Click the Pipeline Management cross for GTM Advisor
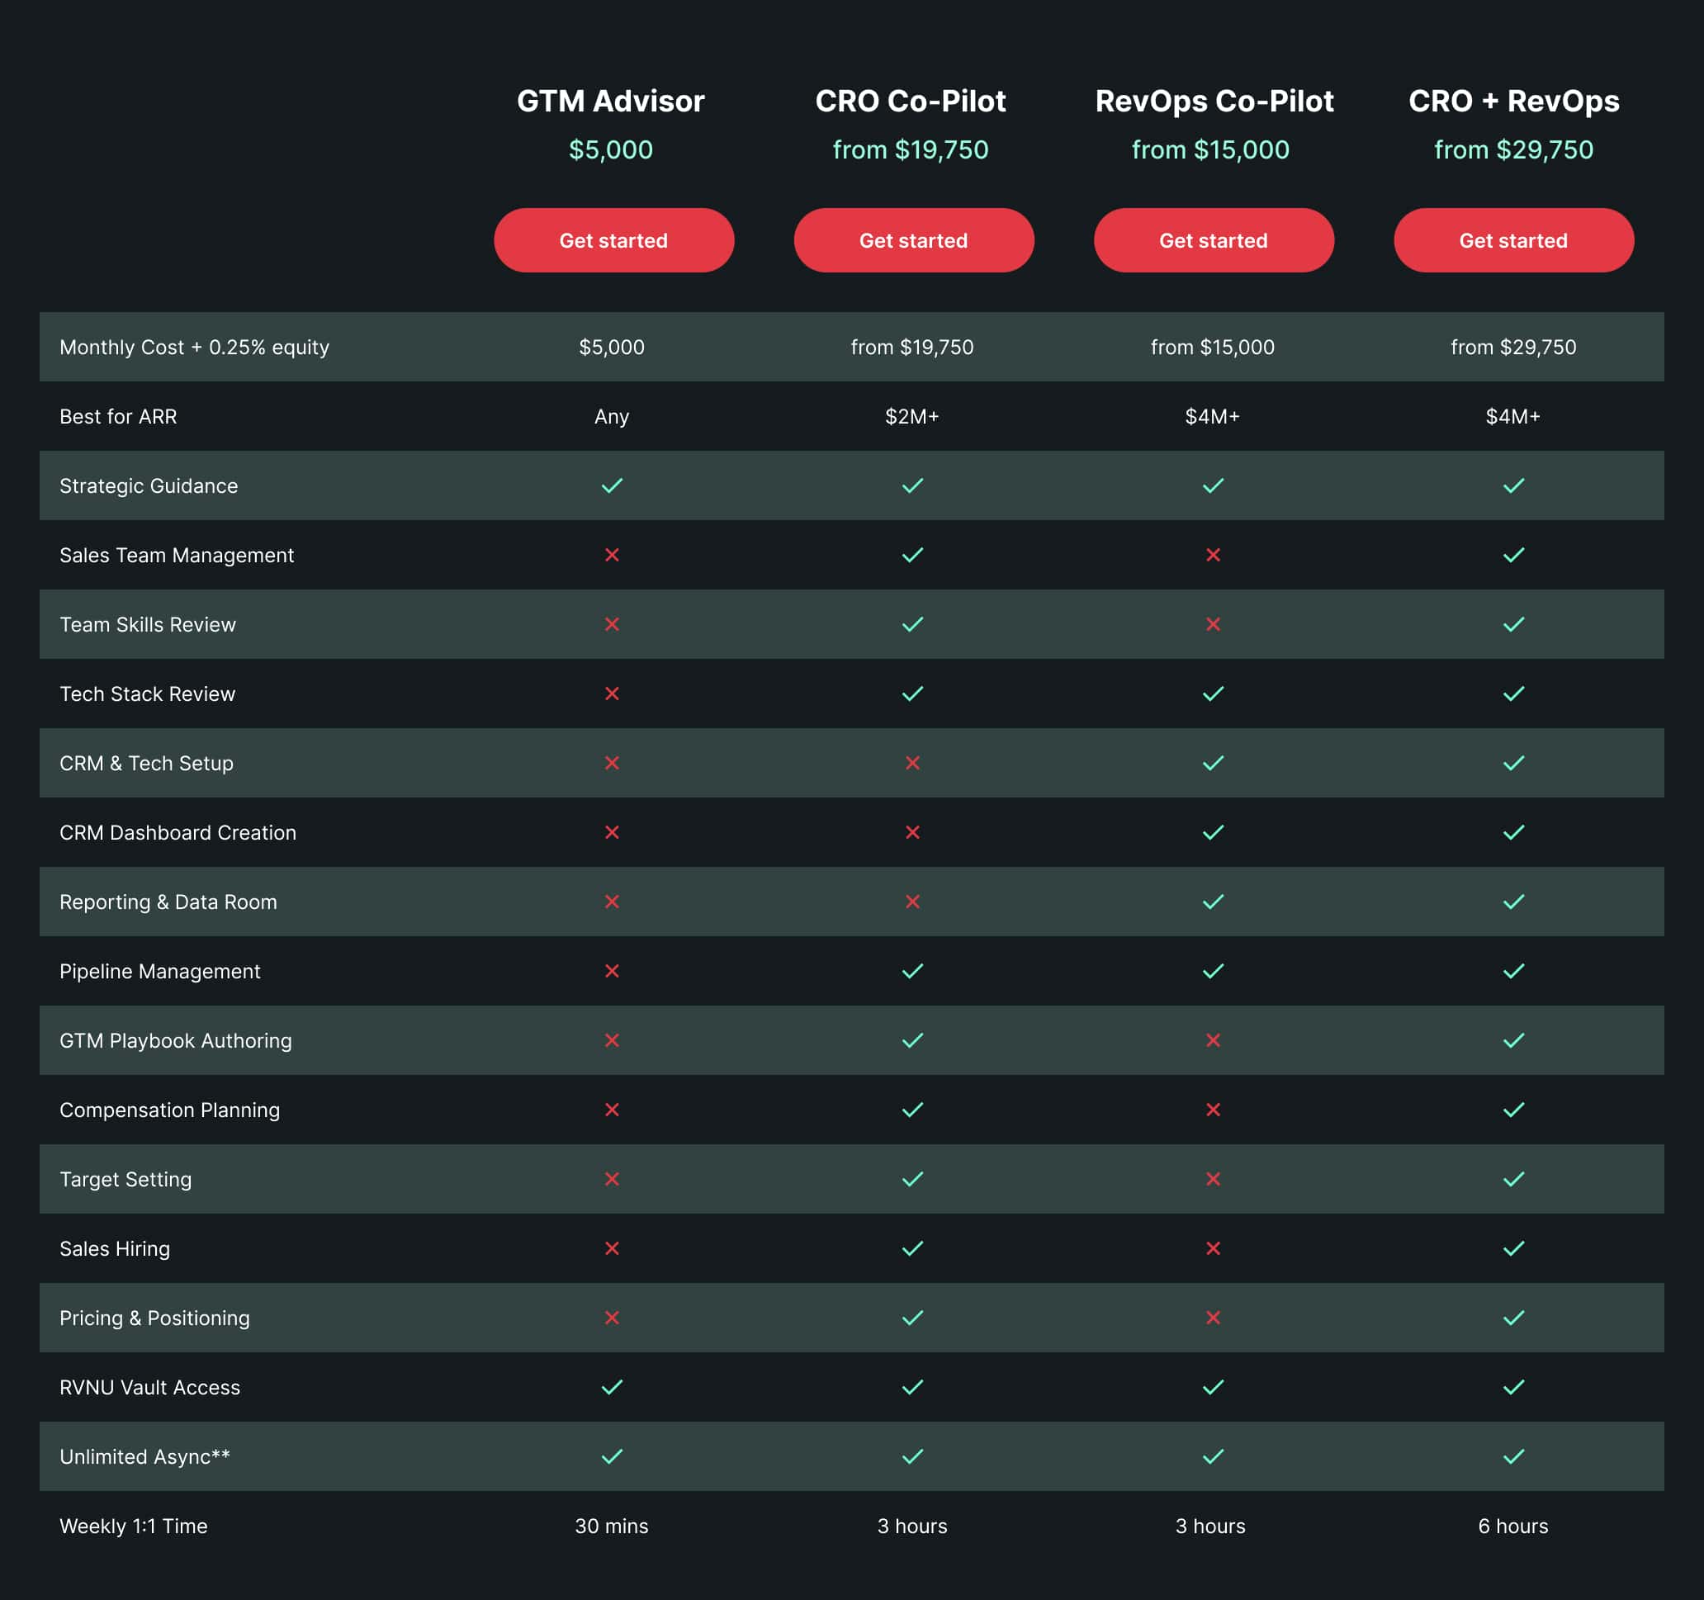 coord(612,972)
